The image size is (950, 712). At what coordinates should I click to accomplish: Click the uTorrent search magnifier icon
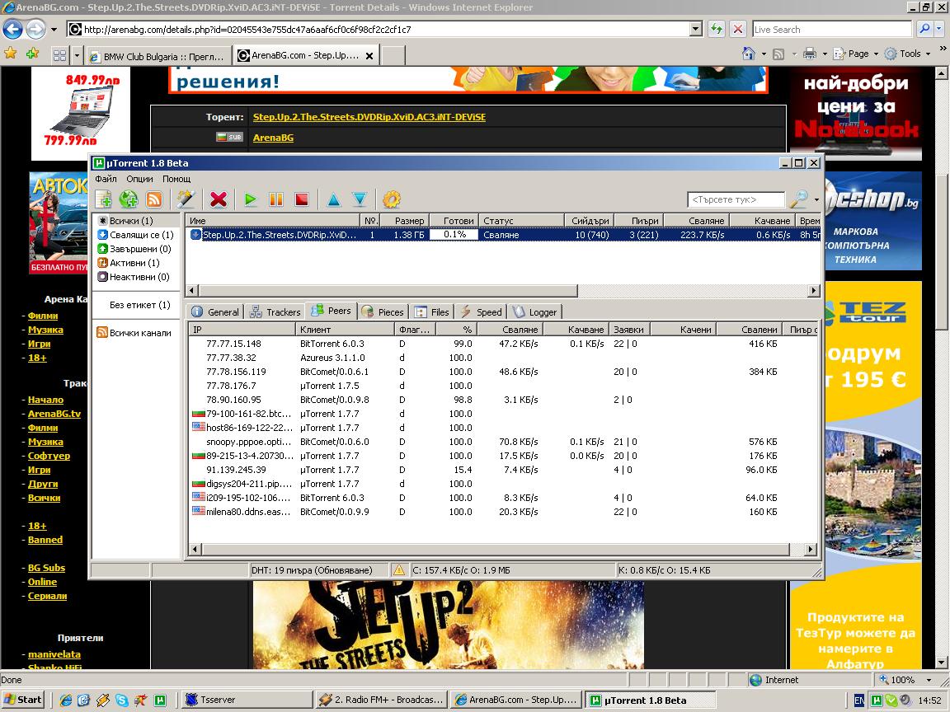[799, 199]
